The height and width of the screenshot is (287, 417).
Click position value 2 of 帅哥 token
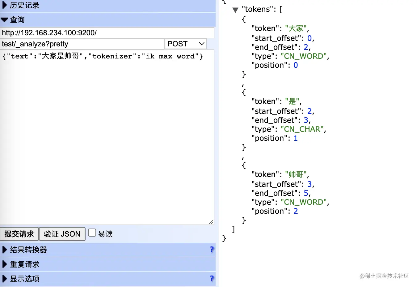(x=296, y=211)
